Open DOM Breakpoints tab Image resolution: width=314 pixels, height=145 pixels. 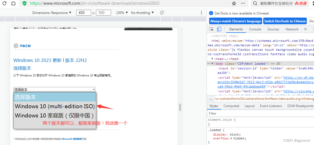click(x=300, y=106)
